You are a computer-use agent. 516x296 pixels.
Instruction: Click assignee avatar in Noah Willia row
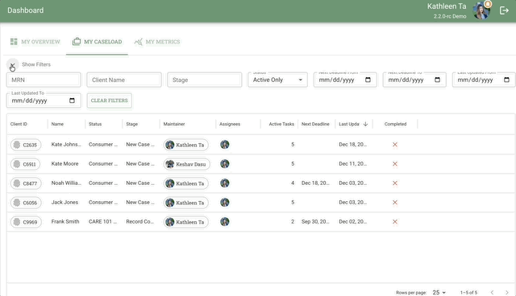tap(225, 183)
